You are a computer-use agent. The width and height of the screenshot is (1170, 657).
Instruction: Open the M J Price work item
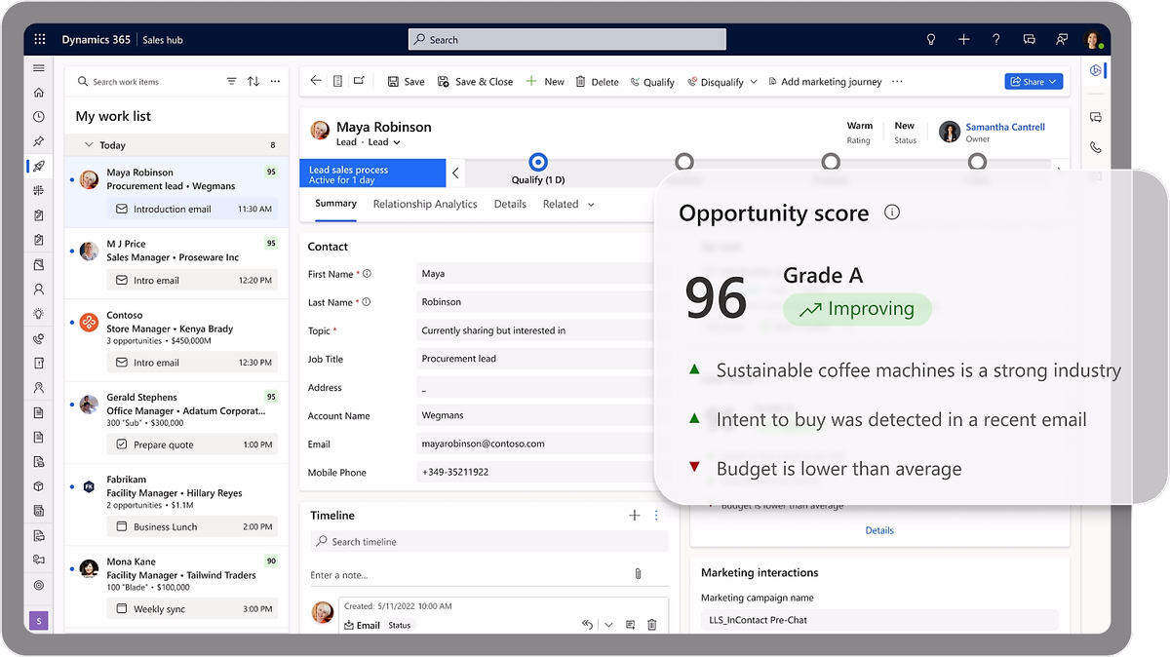(x=176, y=263)
